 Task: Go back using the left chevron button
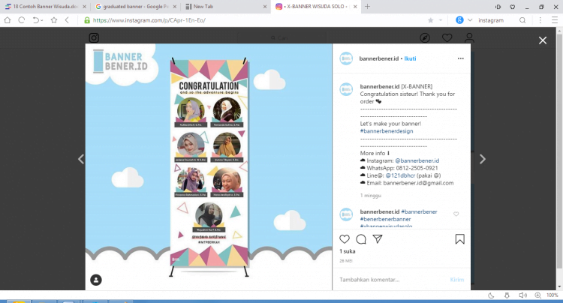coord(67,20)
